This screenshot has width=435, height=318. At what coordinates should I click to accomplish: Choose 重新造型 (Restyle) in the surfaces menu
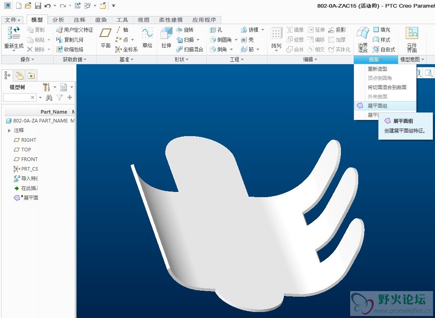(385, 69)
